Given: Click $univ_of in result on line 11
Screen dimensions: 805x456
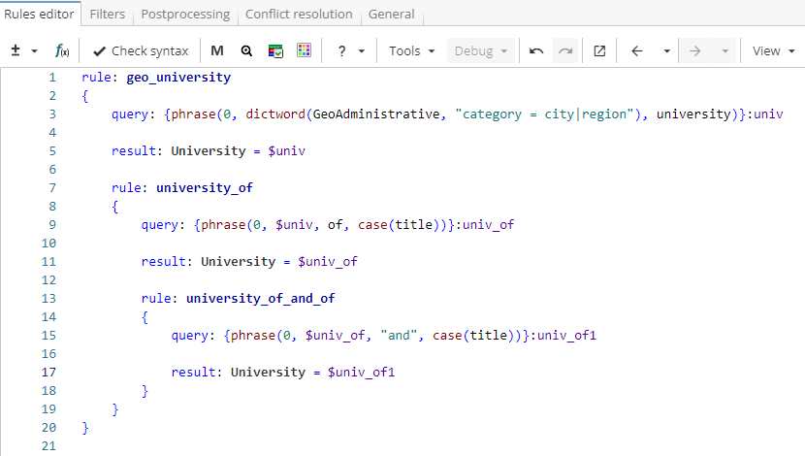Looking at the screenshot, I should point(328,262).
